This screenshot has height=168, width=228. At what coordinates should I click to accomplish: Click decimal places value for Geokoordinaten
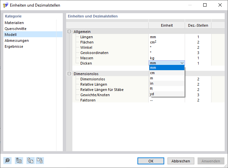click(x=198, y=53)
